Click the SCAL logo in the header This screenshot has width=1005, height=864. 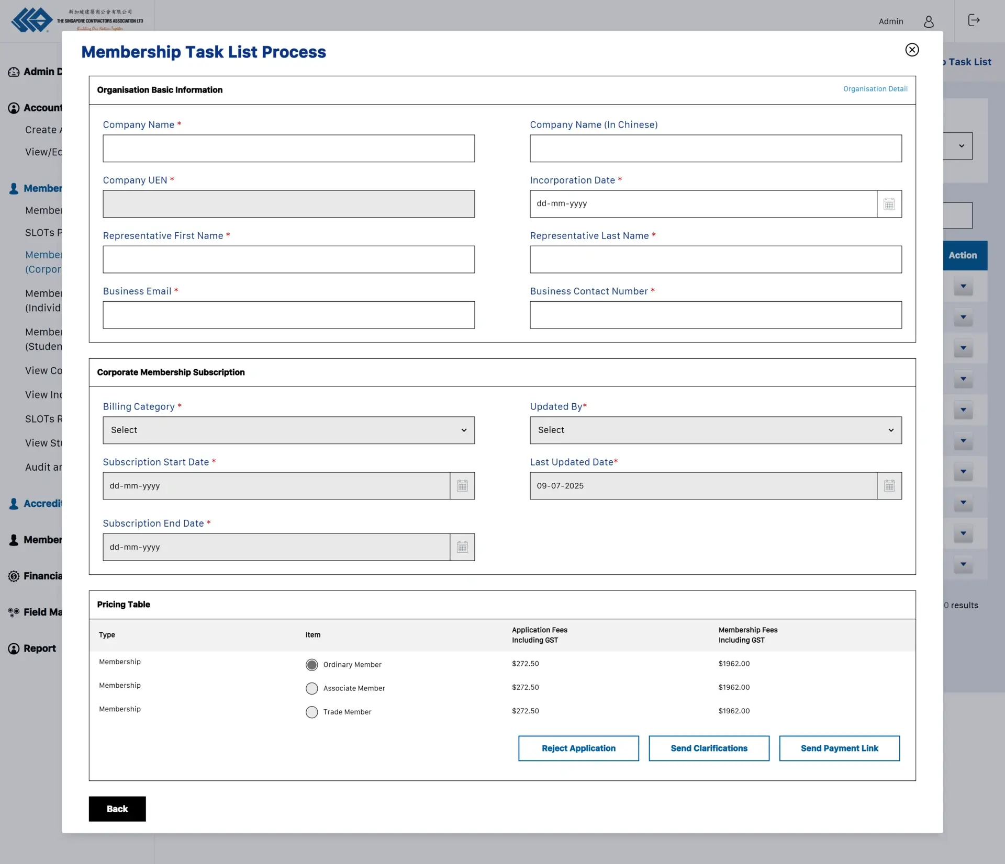[31, 20]
